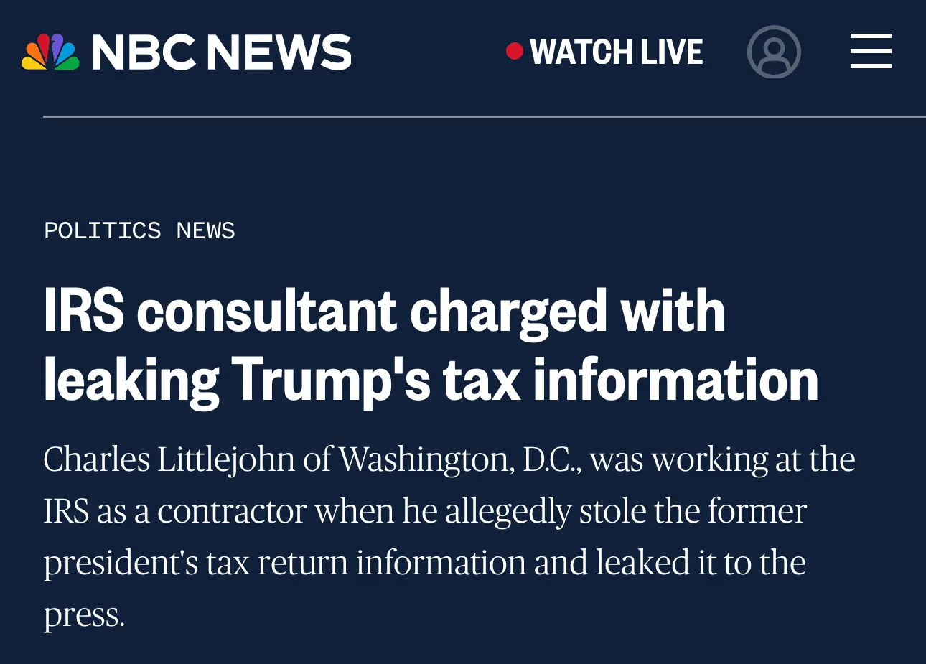Open the POLITICS NEWS section label
Image resolution: width=926 pixels, height=664 pixels.
click(x=139, y=230)
